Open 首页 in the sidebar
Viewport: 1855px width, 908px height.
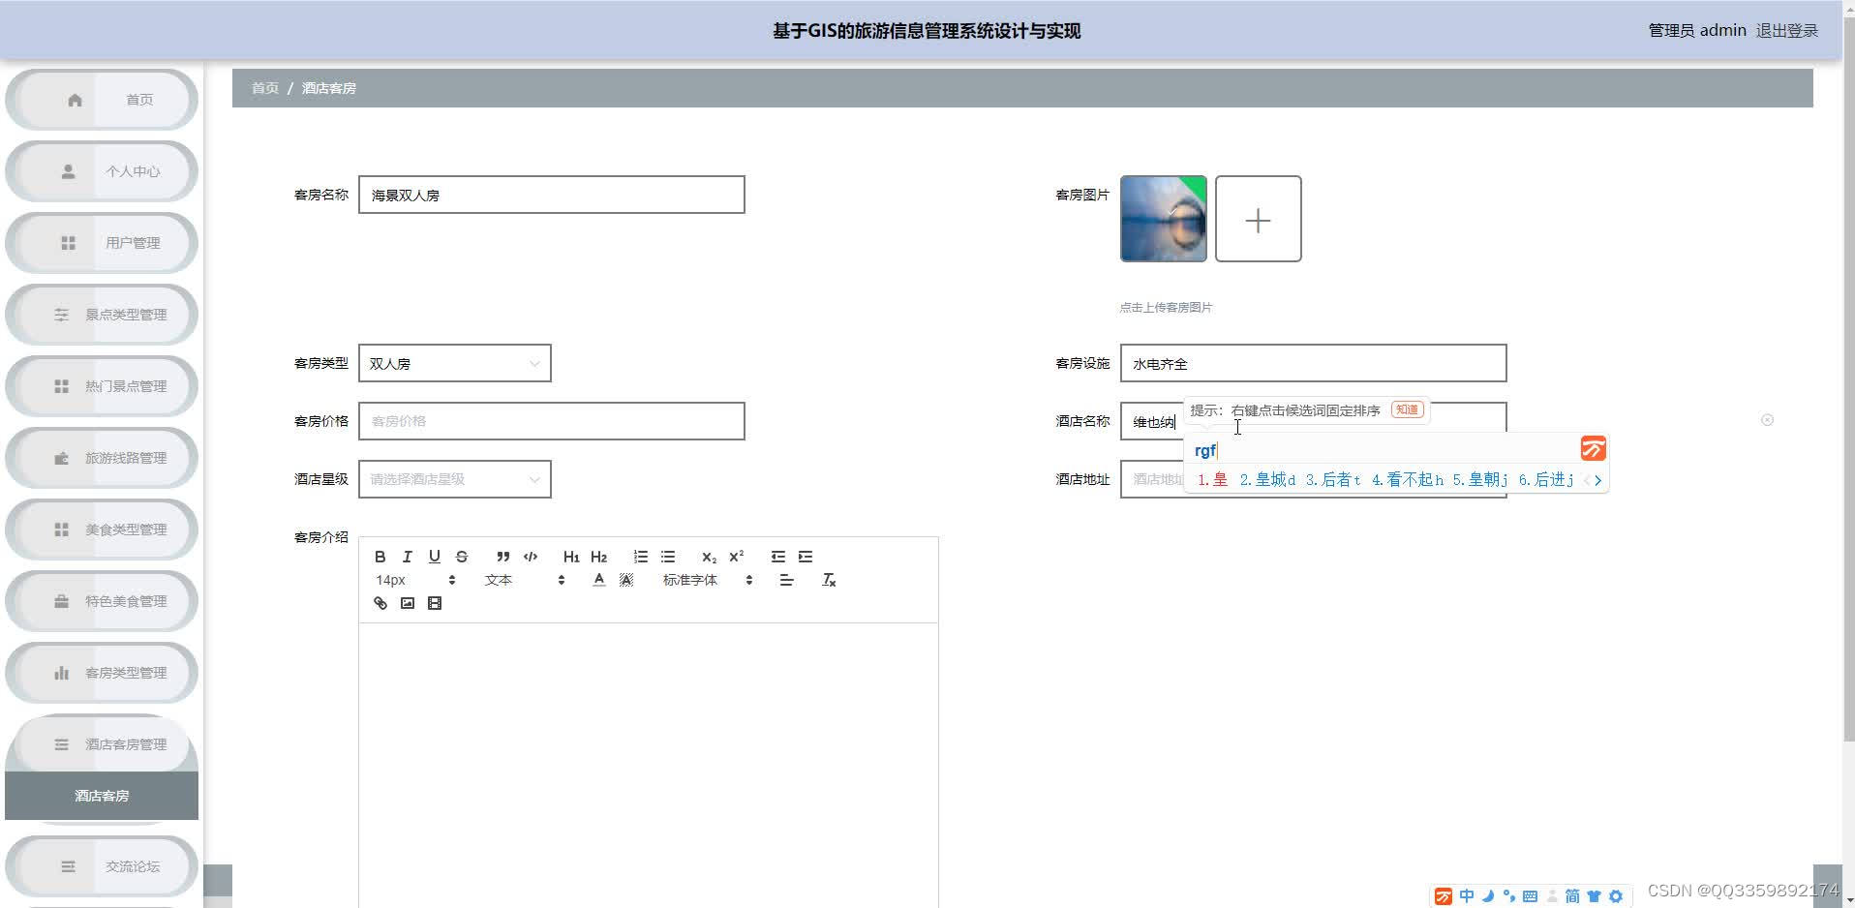pos(102,100)
